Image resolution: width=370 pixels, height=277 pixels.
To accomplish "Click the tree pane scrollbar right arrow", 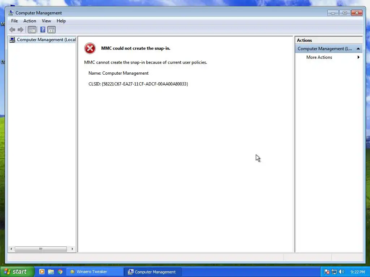I will point(72,249).
